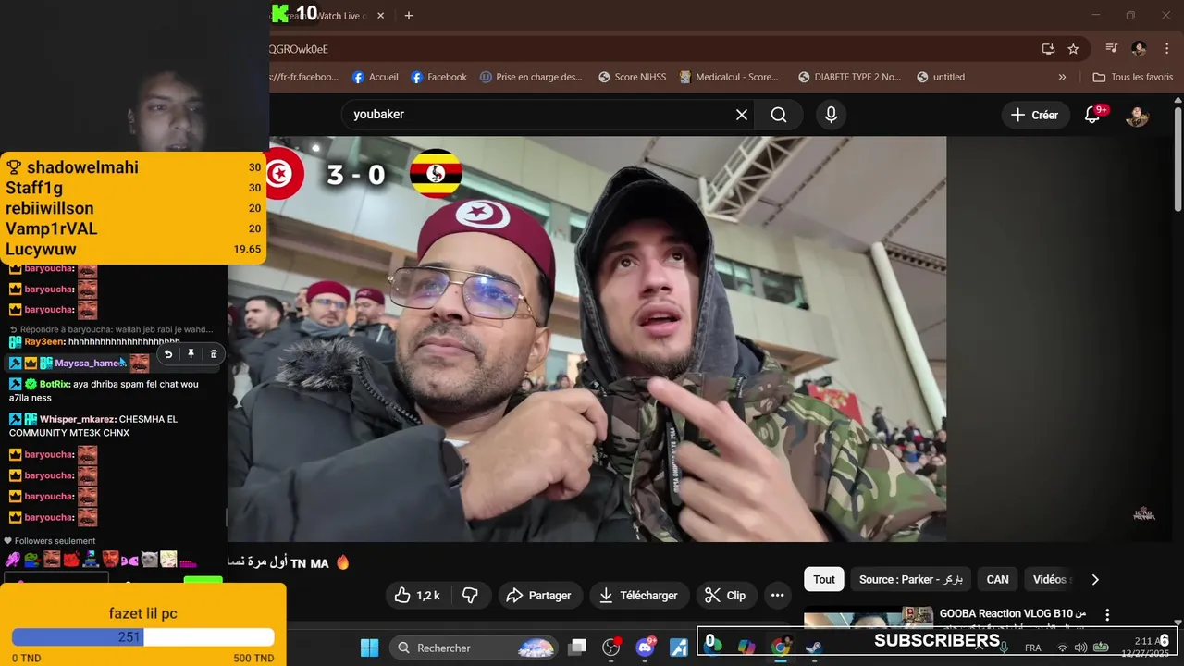Viewport: 1184px width, 666px height.
Task: Pick the purple rocket emote
Action: click(x=13, y=560)
